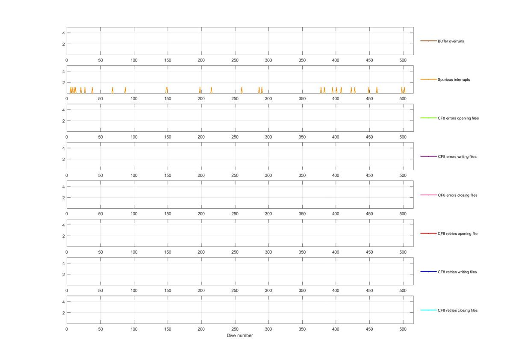Screen dimensions: 513x364
Task: Select the pink CF8 errors closing legend line
Action: 428,195
